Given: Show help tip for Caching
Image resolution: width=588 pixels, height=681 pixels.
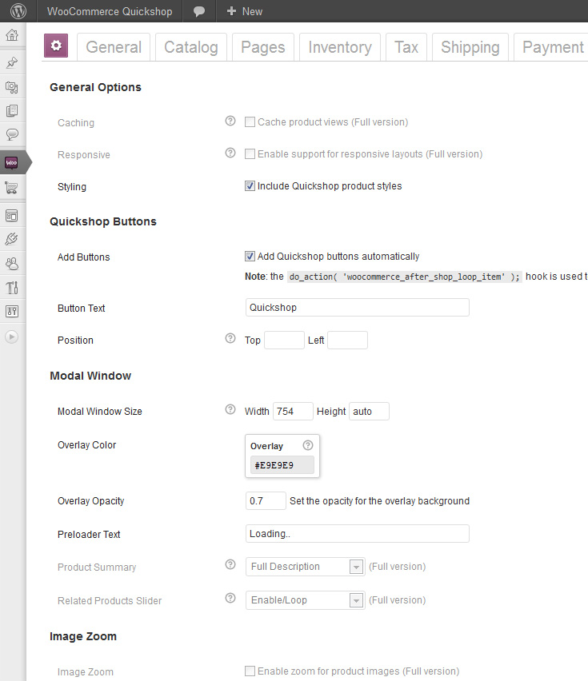Looking at the screenshot, I should tap(230, 121).
